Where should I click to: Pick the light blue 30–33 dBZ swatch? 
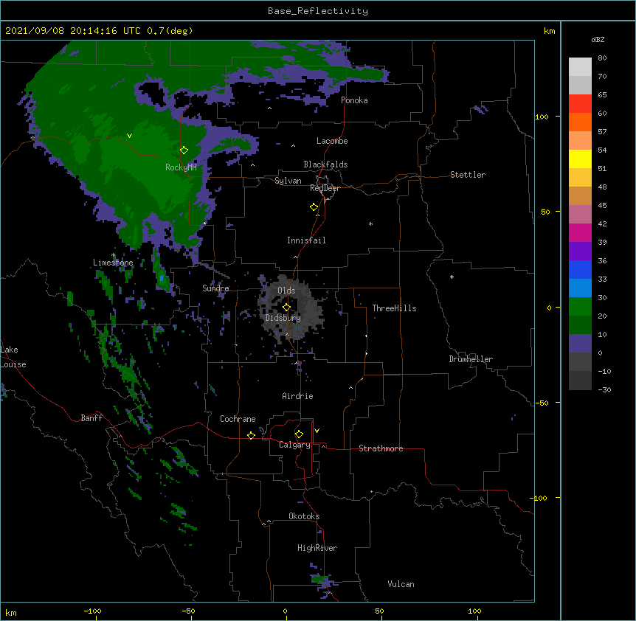click(x=580, y=288)
